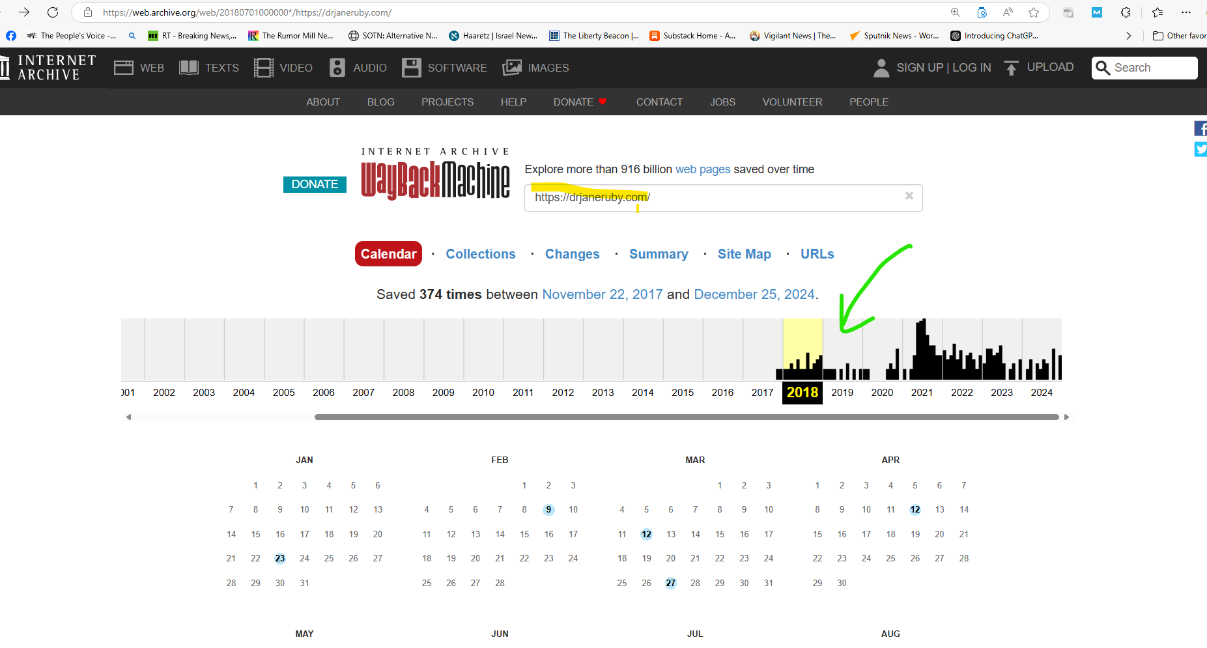Switch to the Changes tab

point(573,254)
